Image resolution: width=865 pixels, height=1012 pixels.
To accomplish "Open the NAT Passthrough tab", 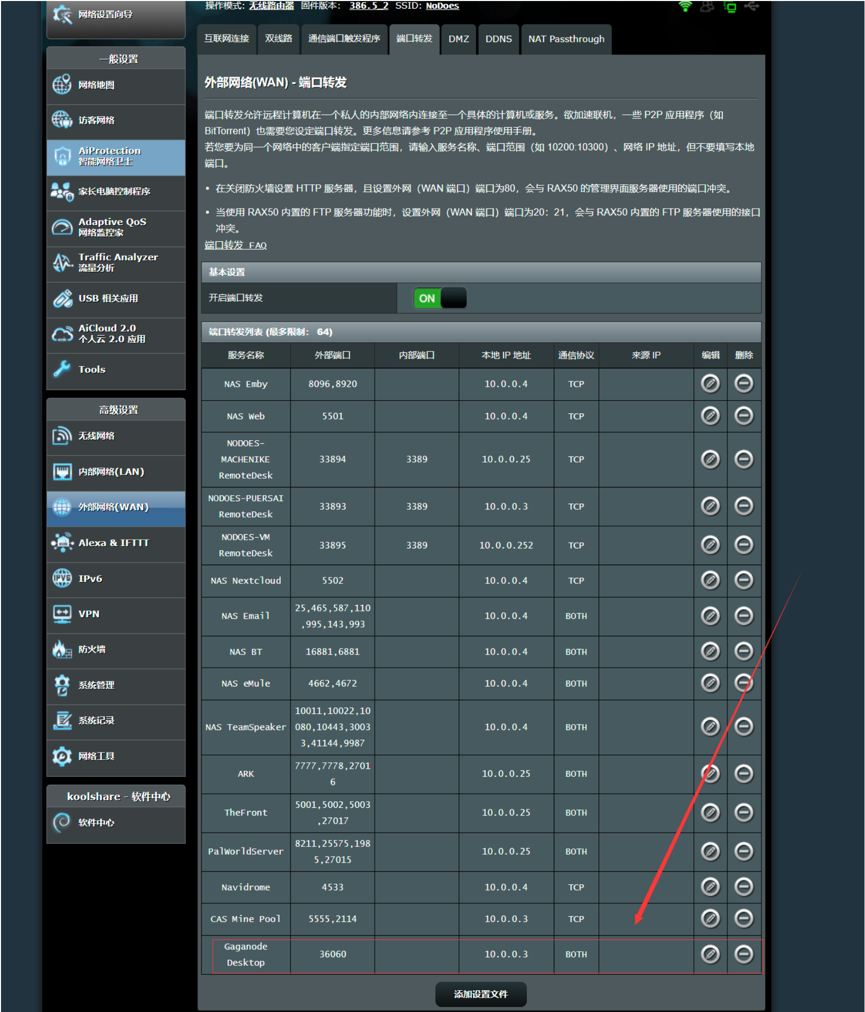I will [x=566, y=39].
